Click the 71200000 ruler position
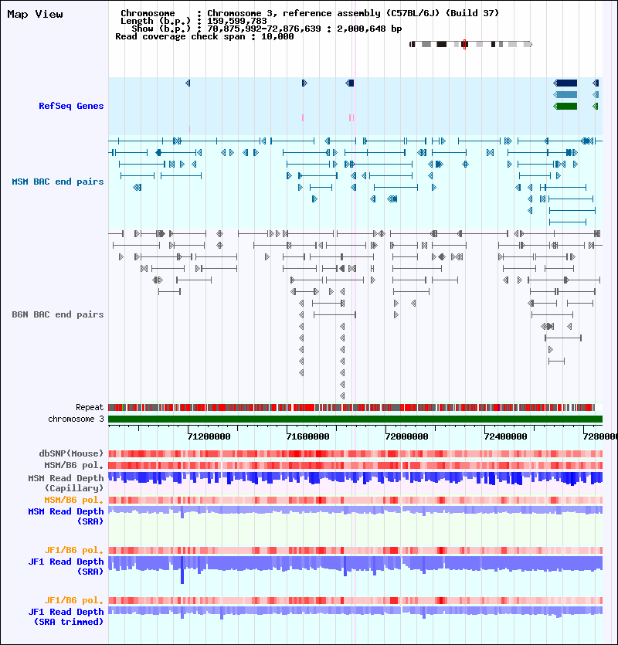Screen dimensions: 618x645 [209, 436]
